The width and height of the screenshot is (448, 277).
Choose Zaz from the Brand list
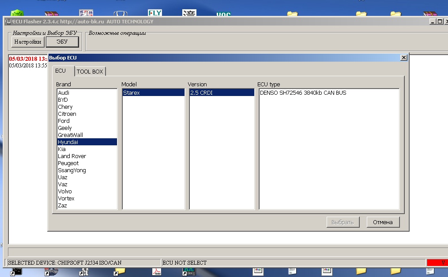coord(87,206)
